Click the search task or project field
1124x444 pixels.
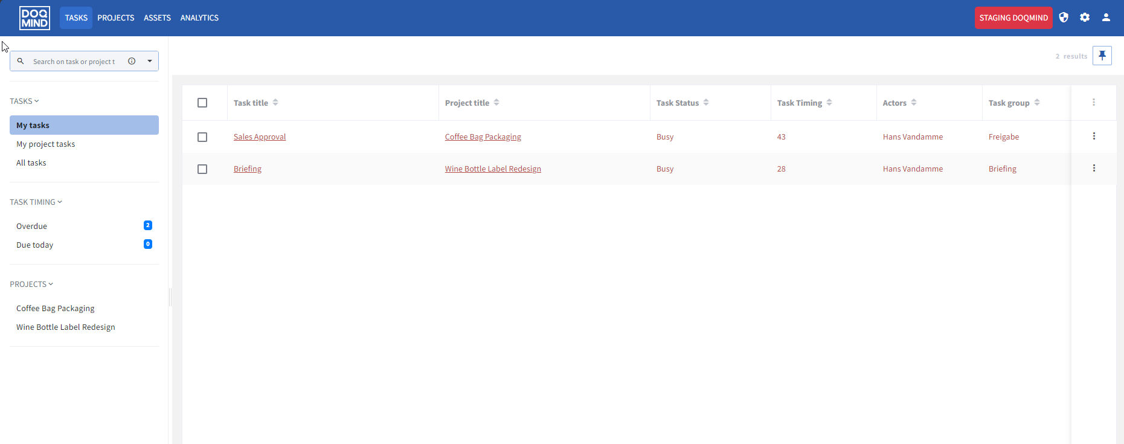coord(74,62)
